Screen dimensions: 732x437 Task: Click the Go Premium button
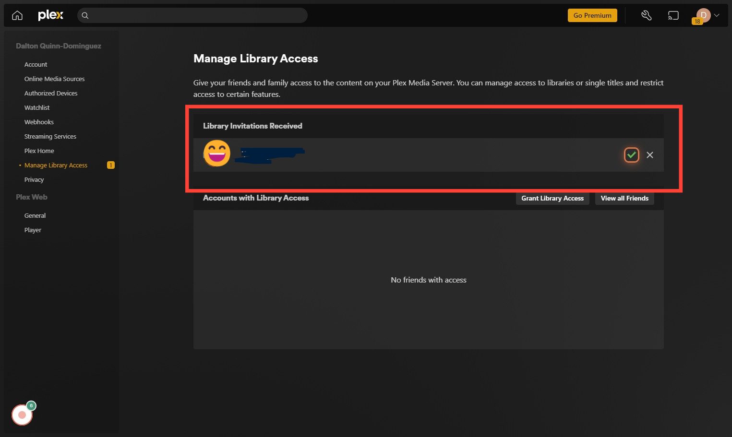click(x=592, y=15)
